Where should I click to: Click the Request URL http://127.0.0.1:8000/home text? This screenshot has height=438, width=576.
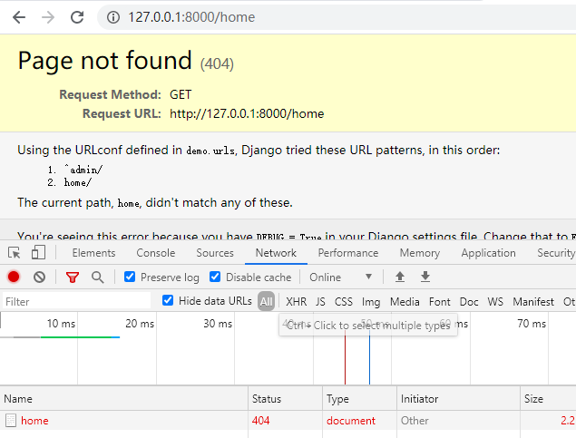(x=247, y=113)
